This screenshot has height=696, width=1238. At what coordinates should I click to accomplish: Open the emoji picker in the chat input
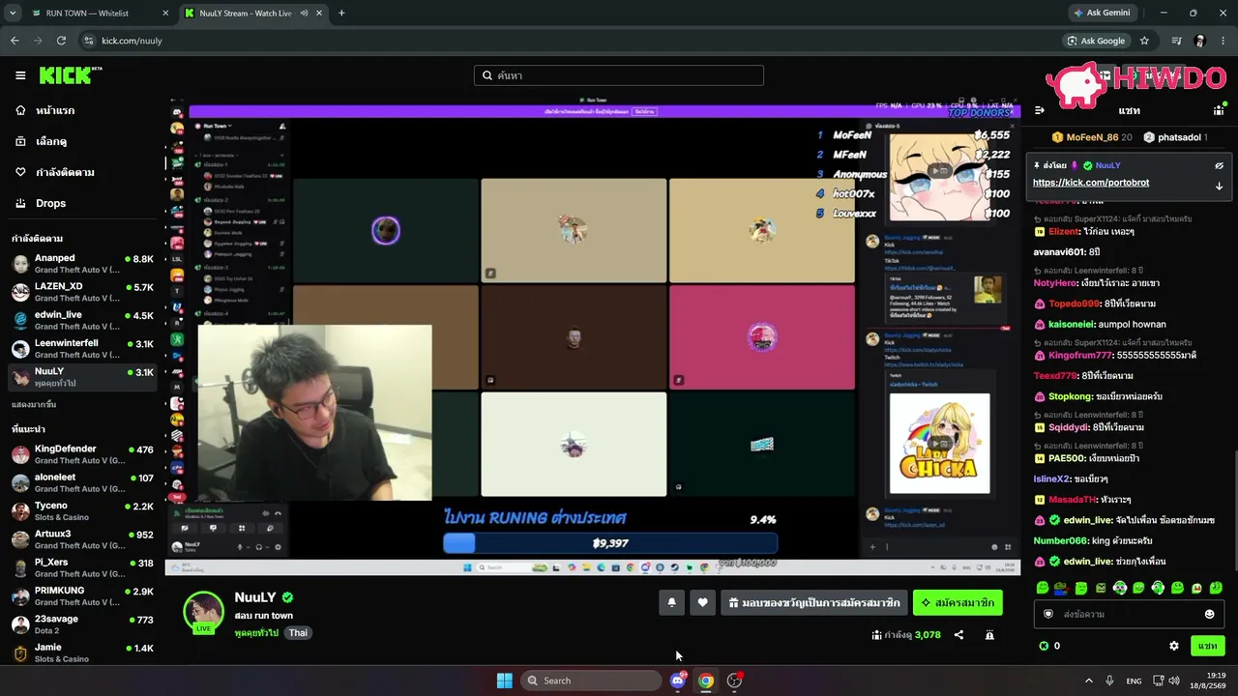tap(1209, 614)
